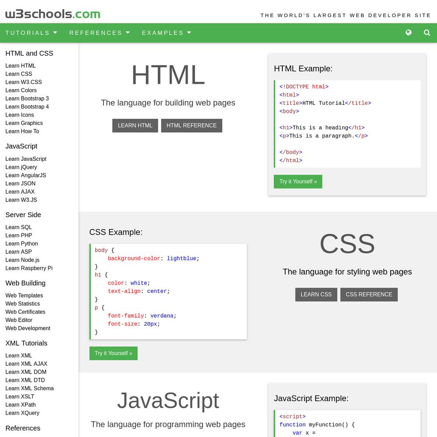Viewport: 437px width, 437px height.
Task: Click the globe translate icon
Action: pyautogui.click(x=408, y=33)
